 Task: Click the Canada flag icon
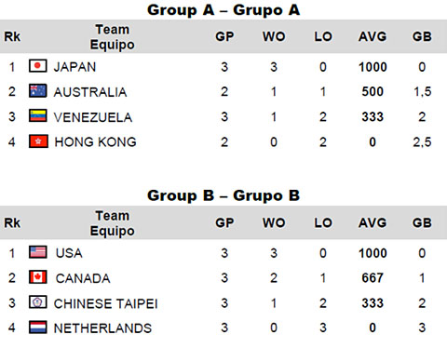(38, 277)
